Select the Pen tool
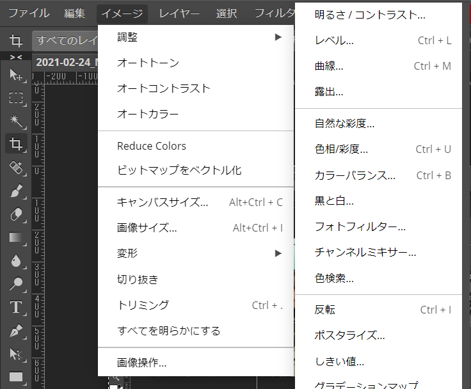 [15, 330]
